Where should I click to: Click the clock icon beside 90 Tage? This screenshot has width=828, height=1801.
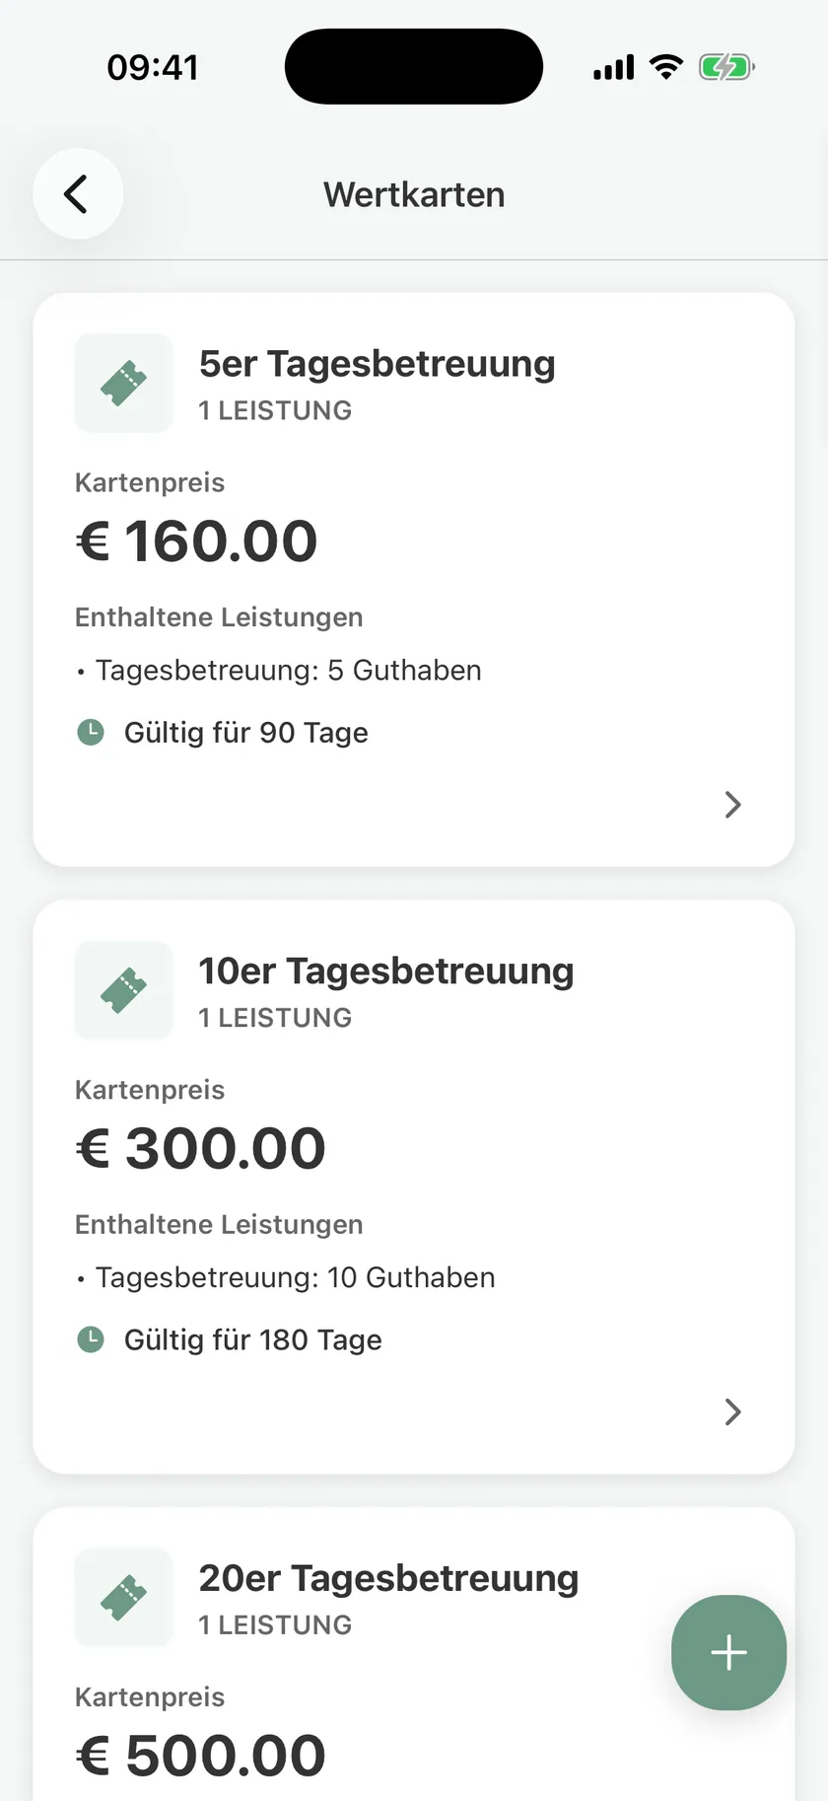tap(91, 733)
